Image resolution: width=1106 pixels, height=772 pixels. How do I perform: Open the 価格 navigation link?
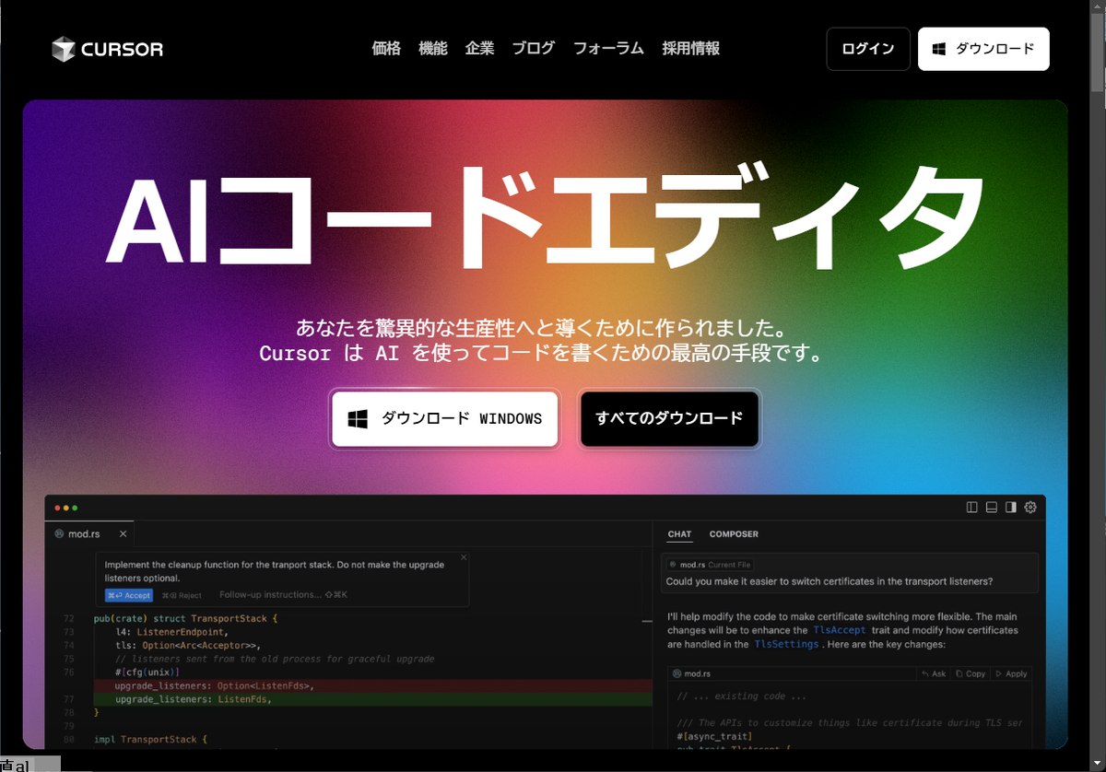pos(386,49)
